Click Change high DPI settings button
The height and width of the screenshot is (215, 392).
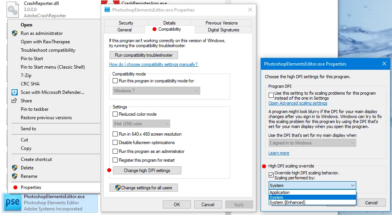click(147, 171)
